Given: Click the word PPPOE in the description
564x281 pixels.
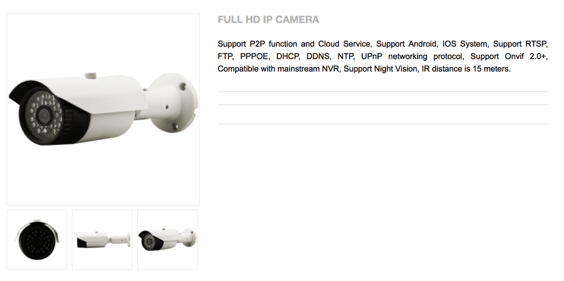Looking at the screenshot, I should pyautogui.click(x=254, y=56).
